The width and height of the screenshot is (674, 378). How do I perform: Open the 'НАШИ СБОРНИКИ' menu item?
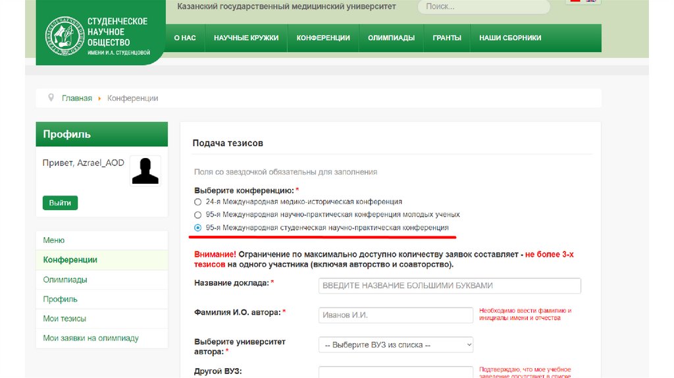(510, 38)
